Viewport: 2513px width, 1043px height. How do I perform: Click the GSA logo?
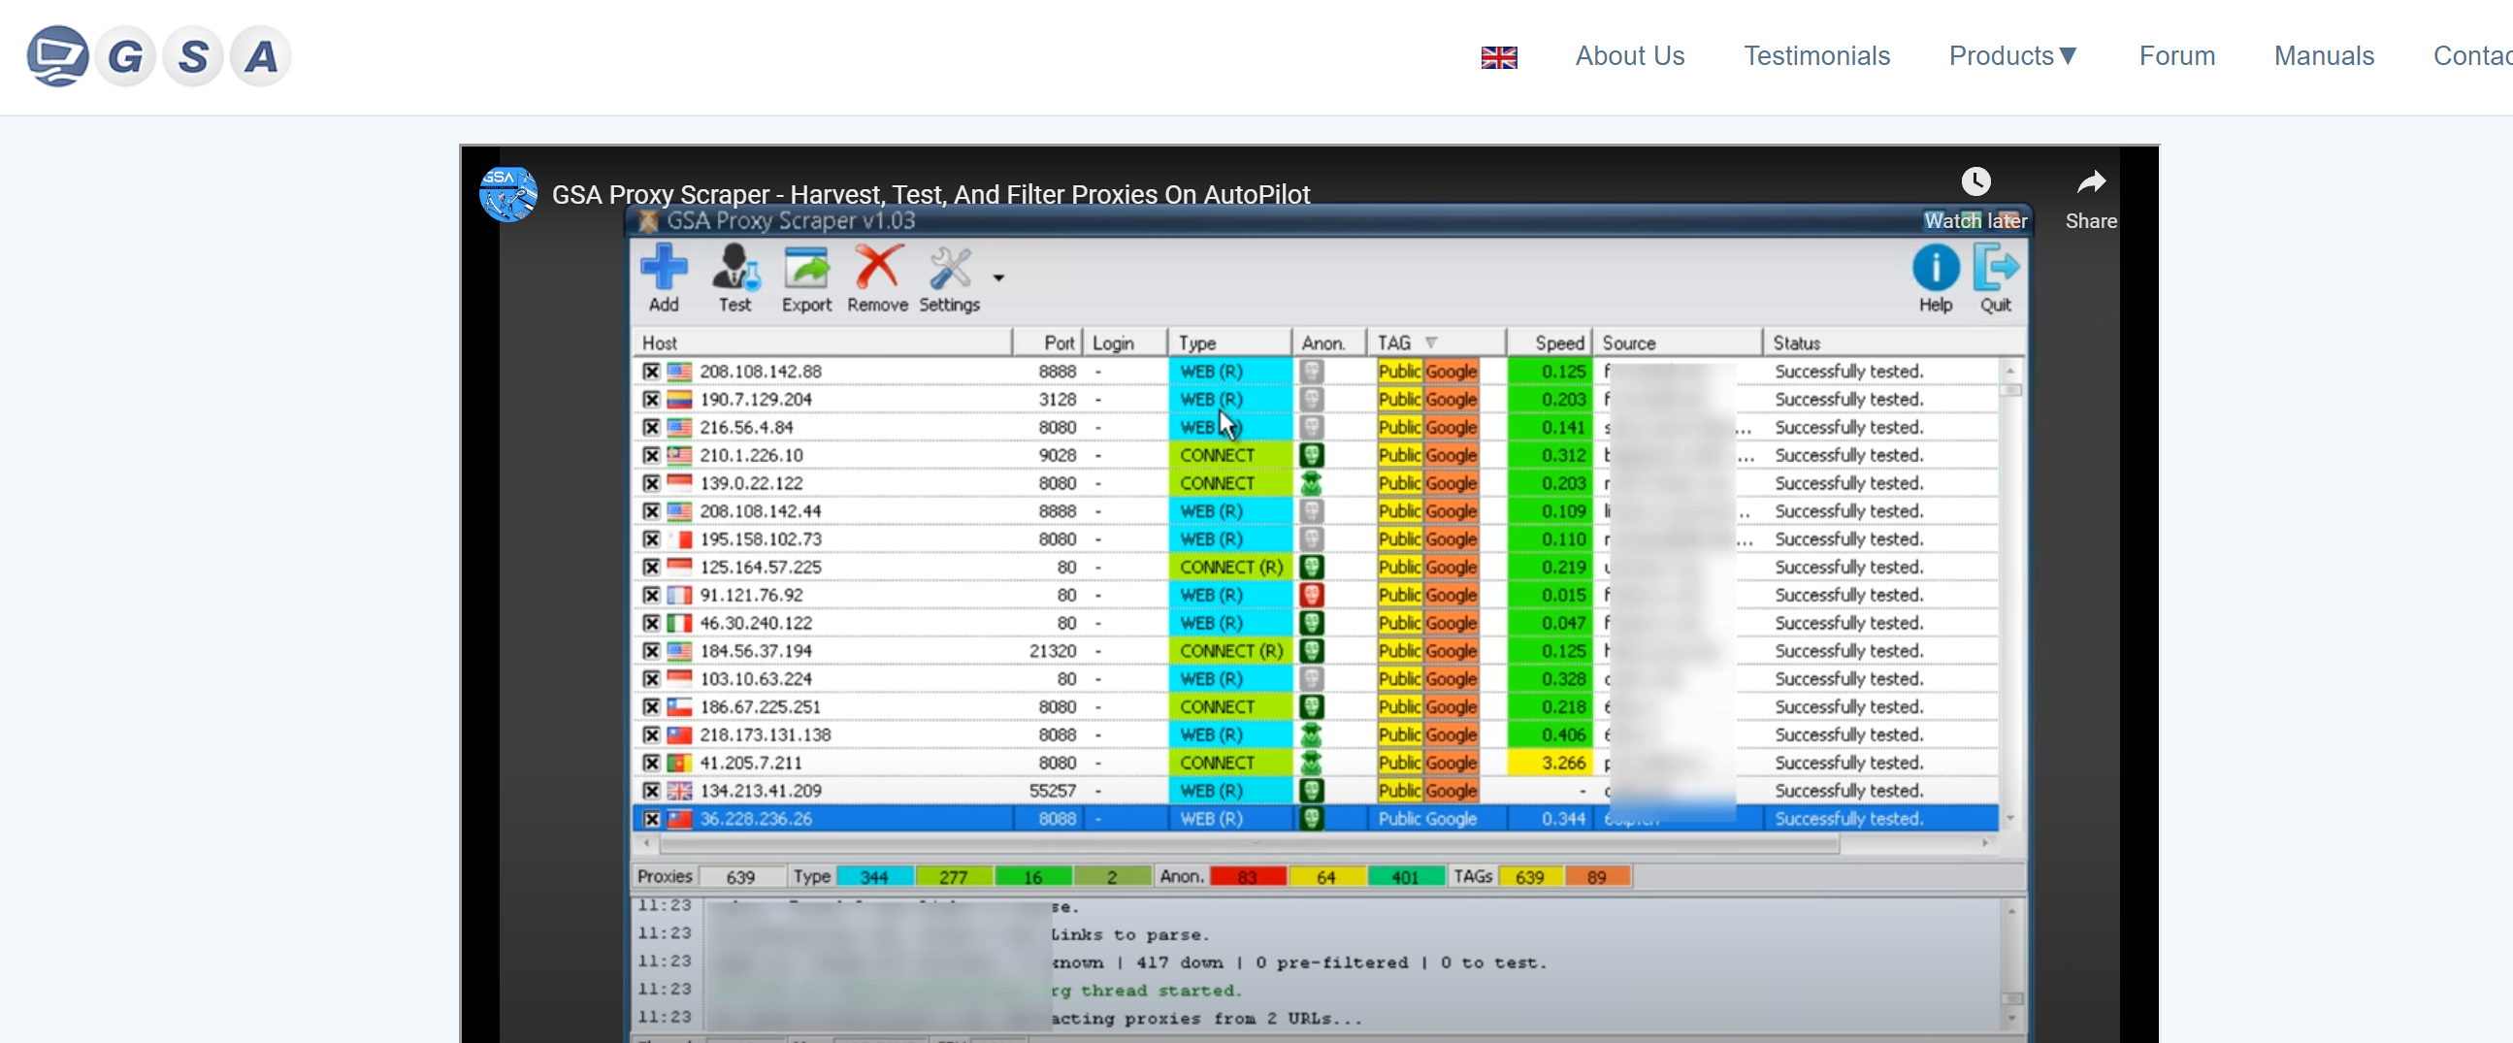pos(158,56)
